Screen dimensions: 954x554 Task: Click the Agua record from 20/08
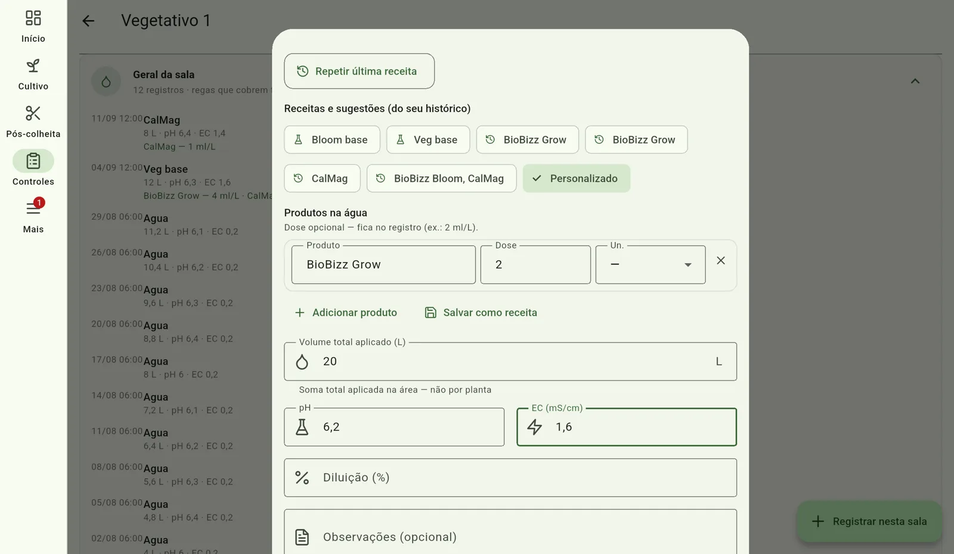pos(182,332)
